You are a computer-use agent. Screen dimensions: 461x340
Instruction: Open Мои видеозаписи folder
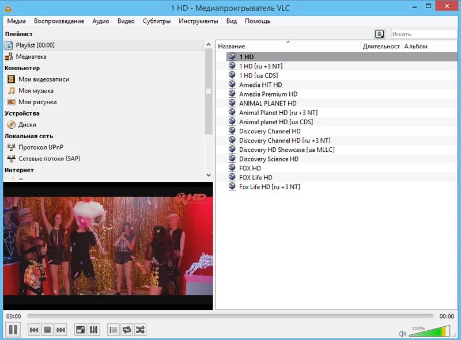[x=44, y=79]
